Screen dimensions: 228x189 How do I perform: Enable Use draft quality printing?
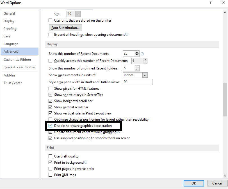[50, 156]
